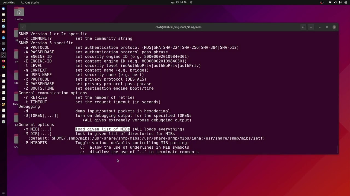This screenshot has width=350, height=196.
Task: Click the 'Debugging' heading in terminal
Action: click(x=29, y=107)
